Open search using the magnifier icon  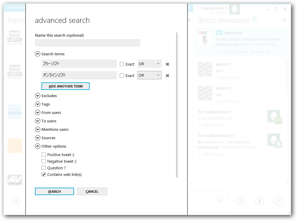[x=241, y=201]
